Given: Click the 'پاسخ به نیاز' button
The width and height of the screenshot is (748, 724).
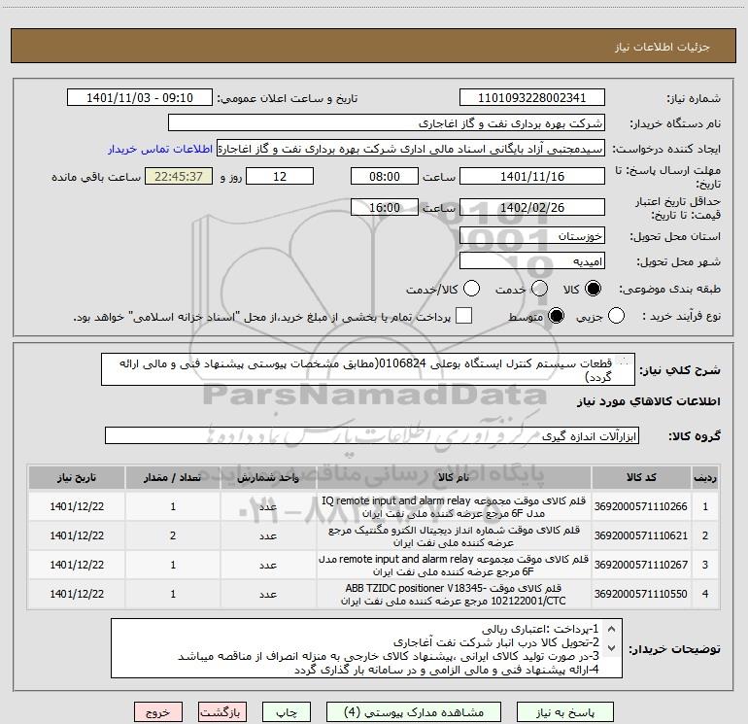Looking at the screenshot, I should [565, 712].
